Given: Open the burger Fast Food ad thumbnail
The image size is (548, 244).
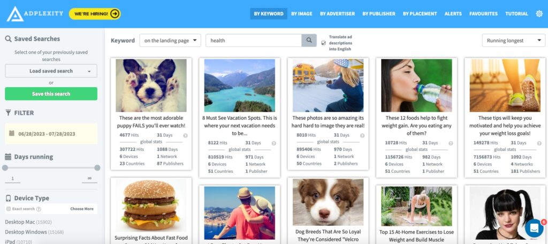Looking at the screenshot, I should (x=151, y=205).
